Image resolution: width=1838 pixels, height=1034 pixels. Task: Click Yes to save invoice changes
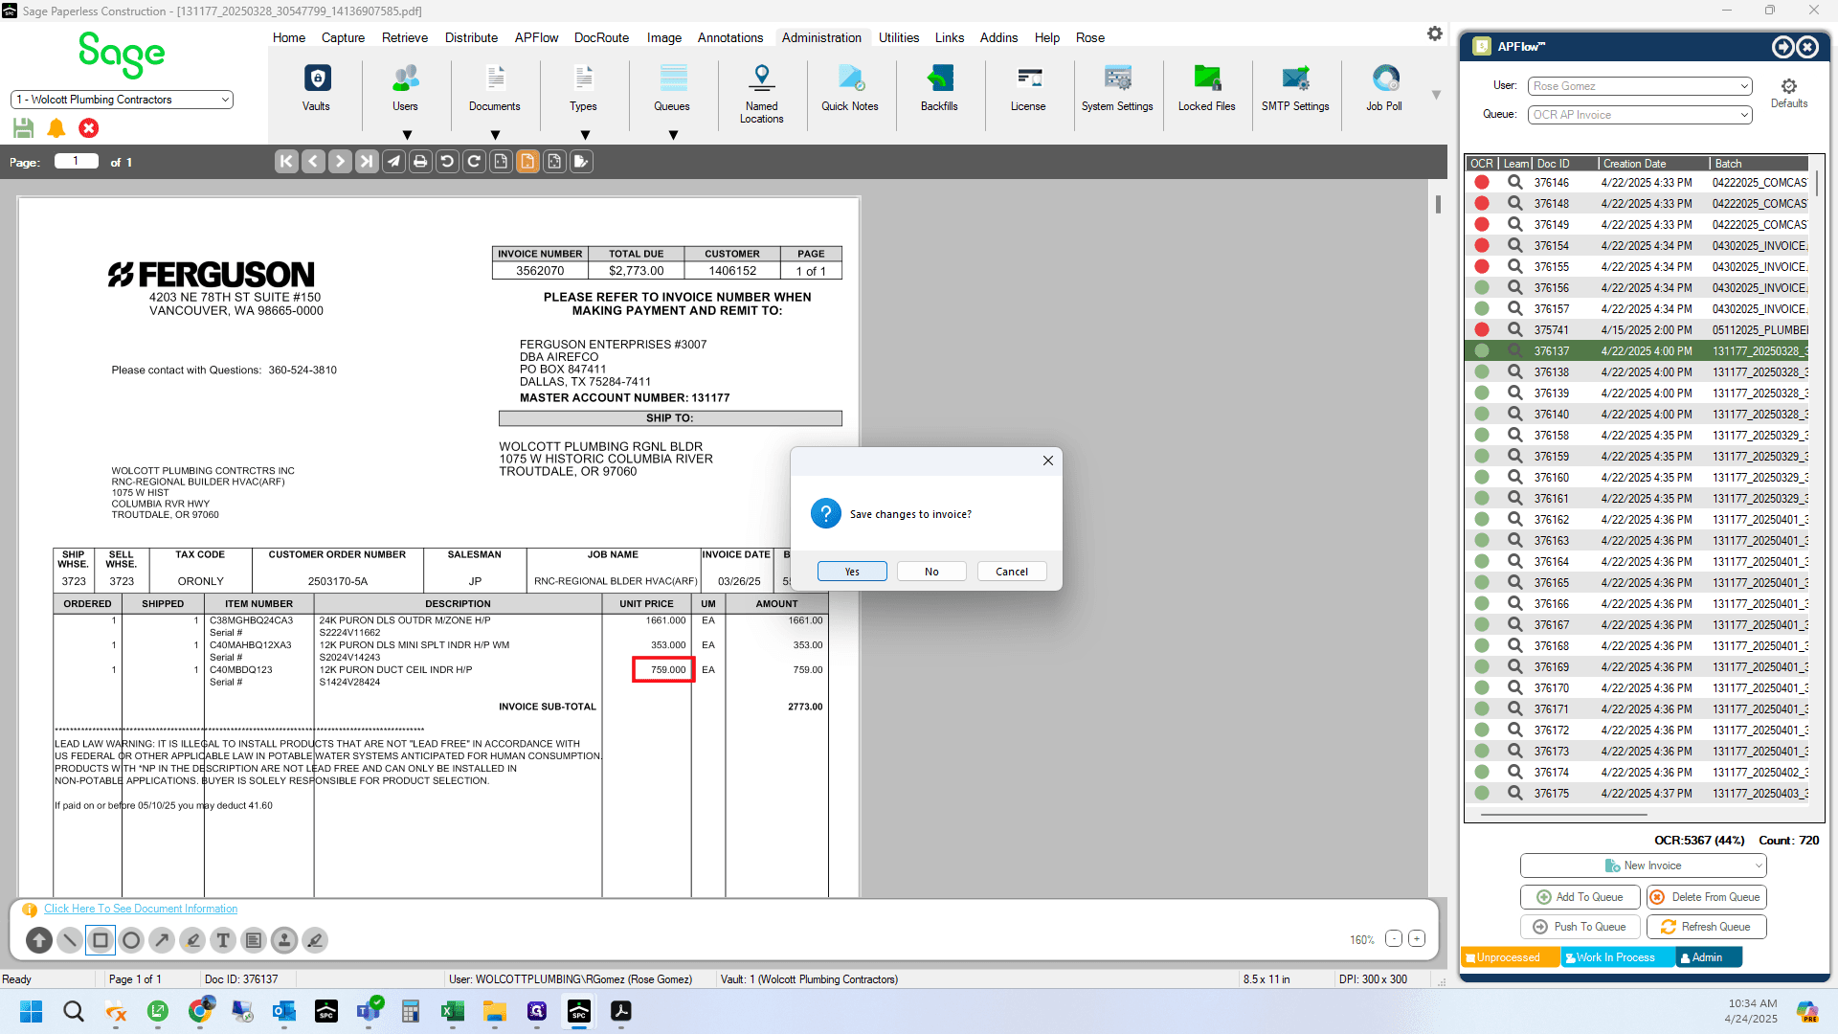[852, 572]
